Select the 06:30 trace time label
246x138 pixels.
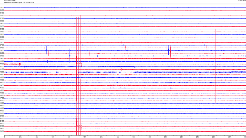(2, 42)
